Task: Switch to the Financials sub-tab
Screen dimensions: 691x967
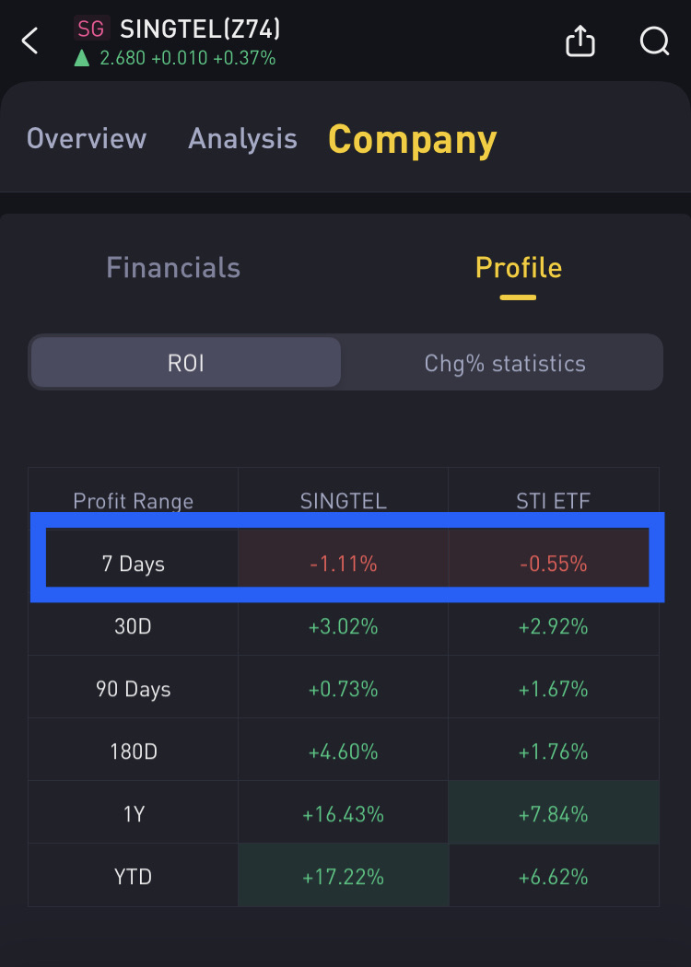Action: (x=173, y=268)
